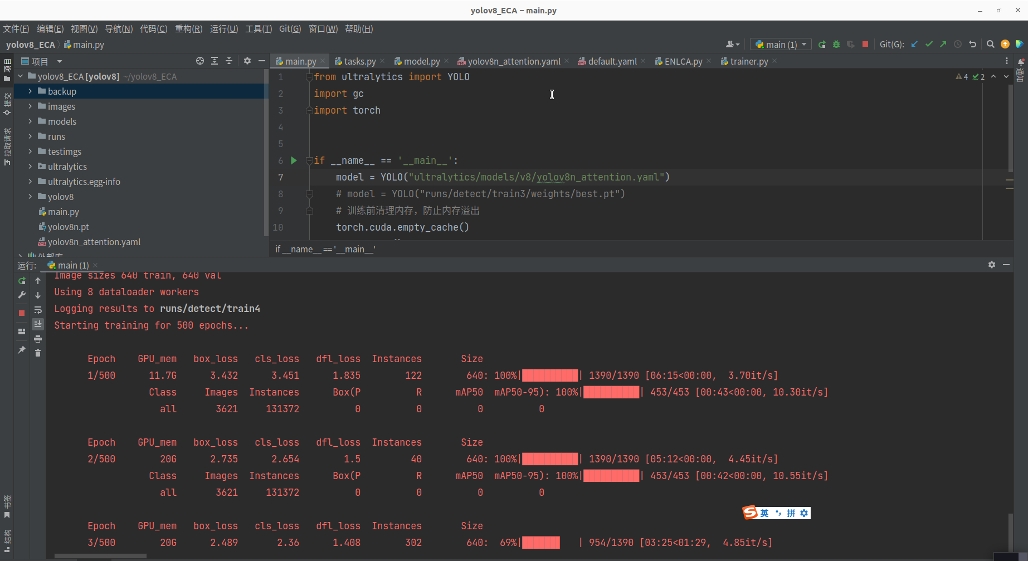Pin the main (1) run tab
Image resolution: width=1028 pixels, height=561 pixels.
point(21,350)
